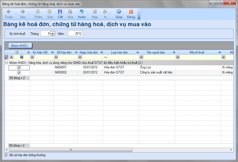Pin the Tên người bán column
The width and height of the screenshot is (238, 162).
pyautogui.click(x=174, y=52)
